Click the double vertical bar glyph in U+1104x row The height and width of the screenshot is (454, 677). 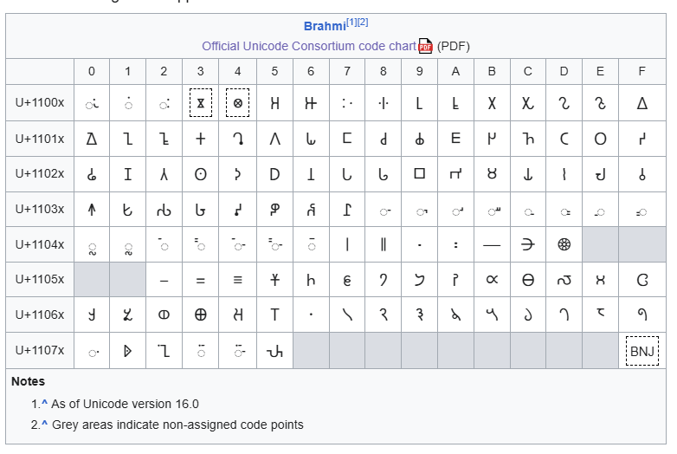coord(383,245)
